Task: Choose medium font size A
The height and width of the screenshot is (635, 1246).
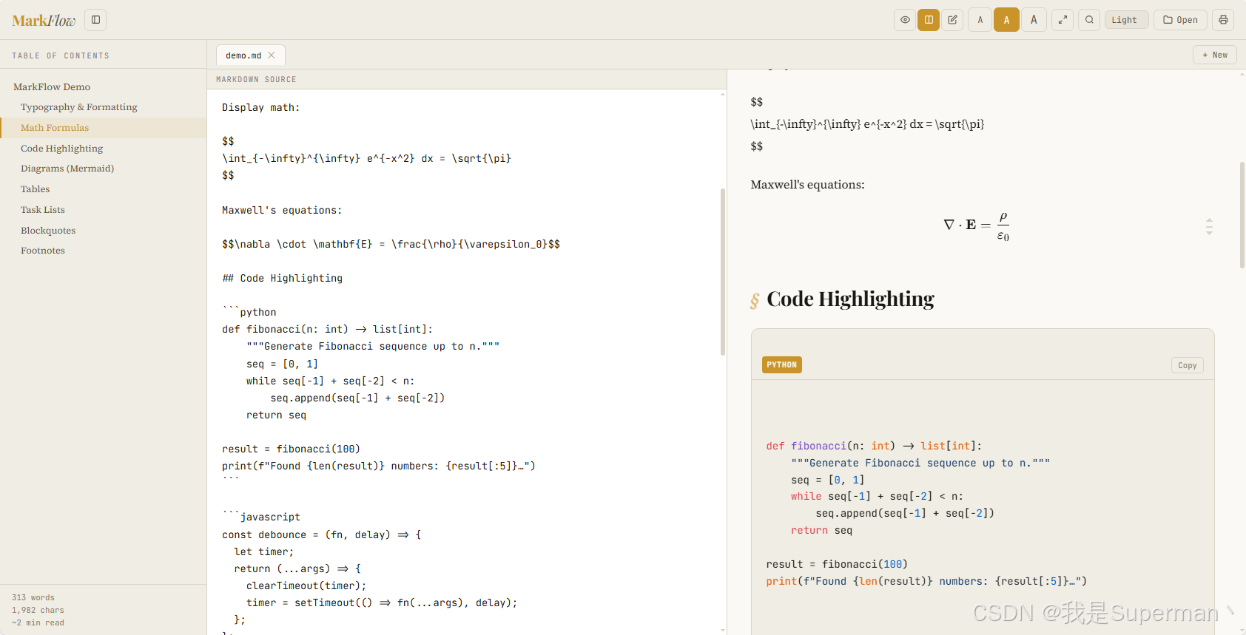Action: click(1006, 20)
